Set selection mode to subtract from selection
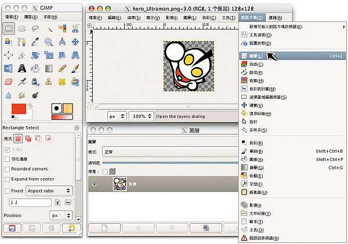This screenshot has height=244, width=348. [x=38, y=139]
